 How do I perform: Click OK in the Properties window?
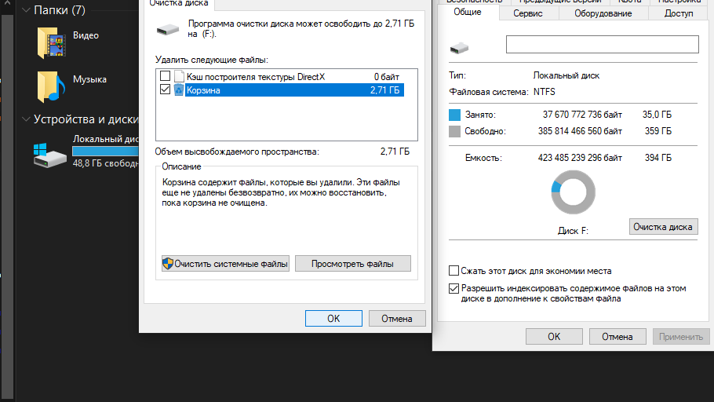[554, 336]
